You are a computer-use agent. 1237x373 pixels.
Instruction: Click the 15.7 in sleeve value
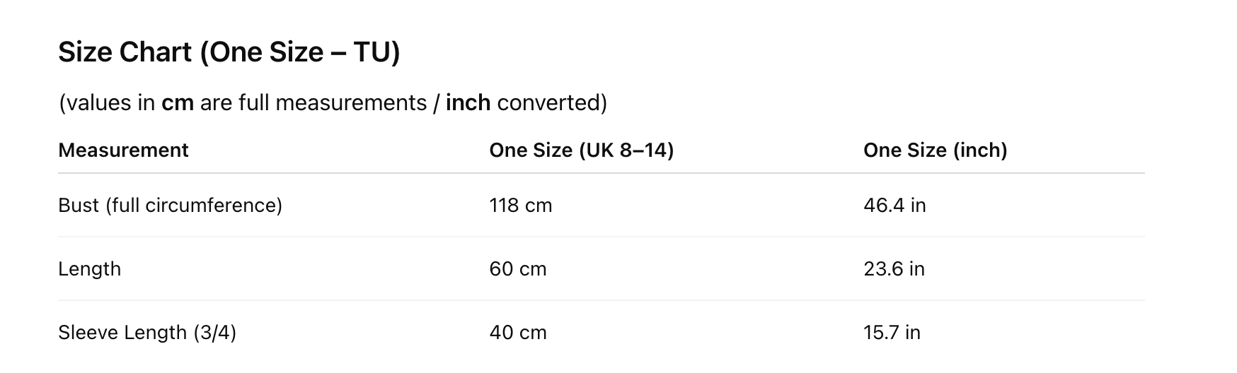point(892,333)
